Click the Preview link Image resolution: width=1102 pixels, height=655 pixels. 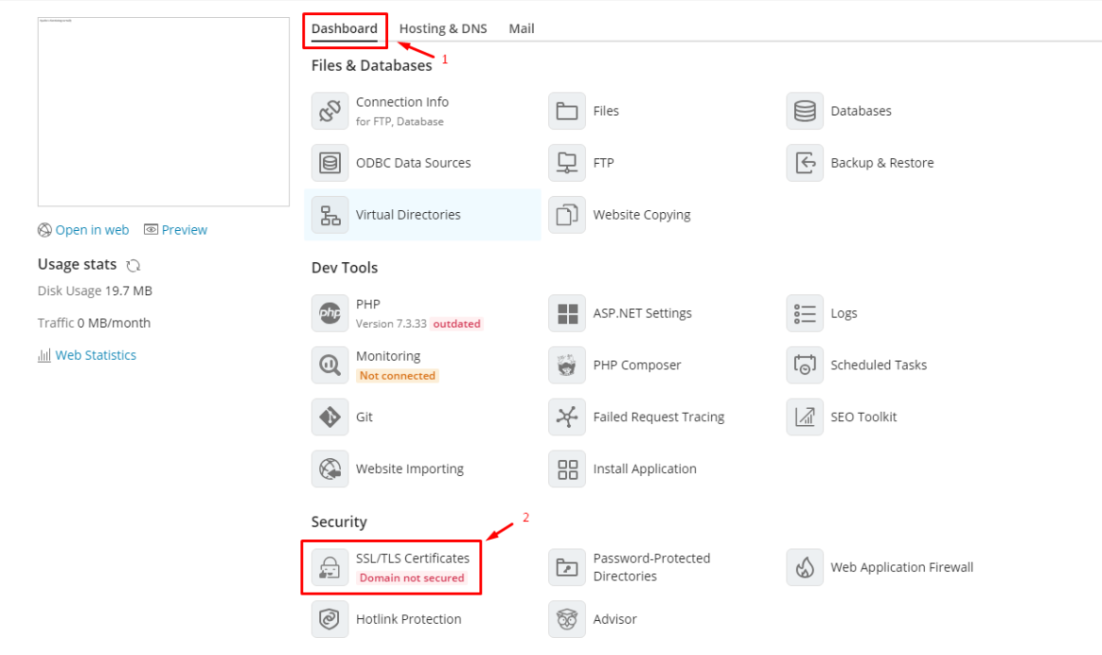coord(184,229)
